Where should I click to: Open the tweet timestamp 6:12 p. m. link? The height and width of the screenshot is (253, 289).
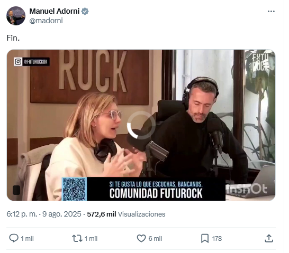(x=22, y=214)
